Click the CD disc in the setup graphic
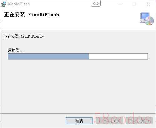The image size is (156, 128). click(x=149, y=21)
